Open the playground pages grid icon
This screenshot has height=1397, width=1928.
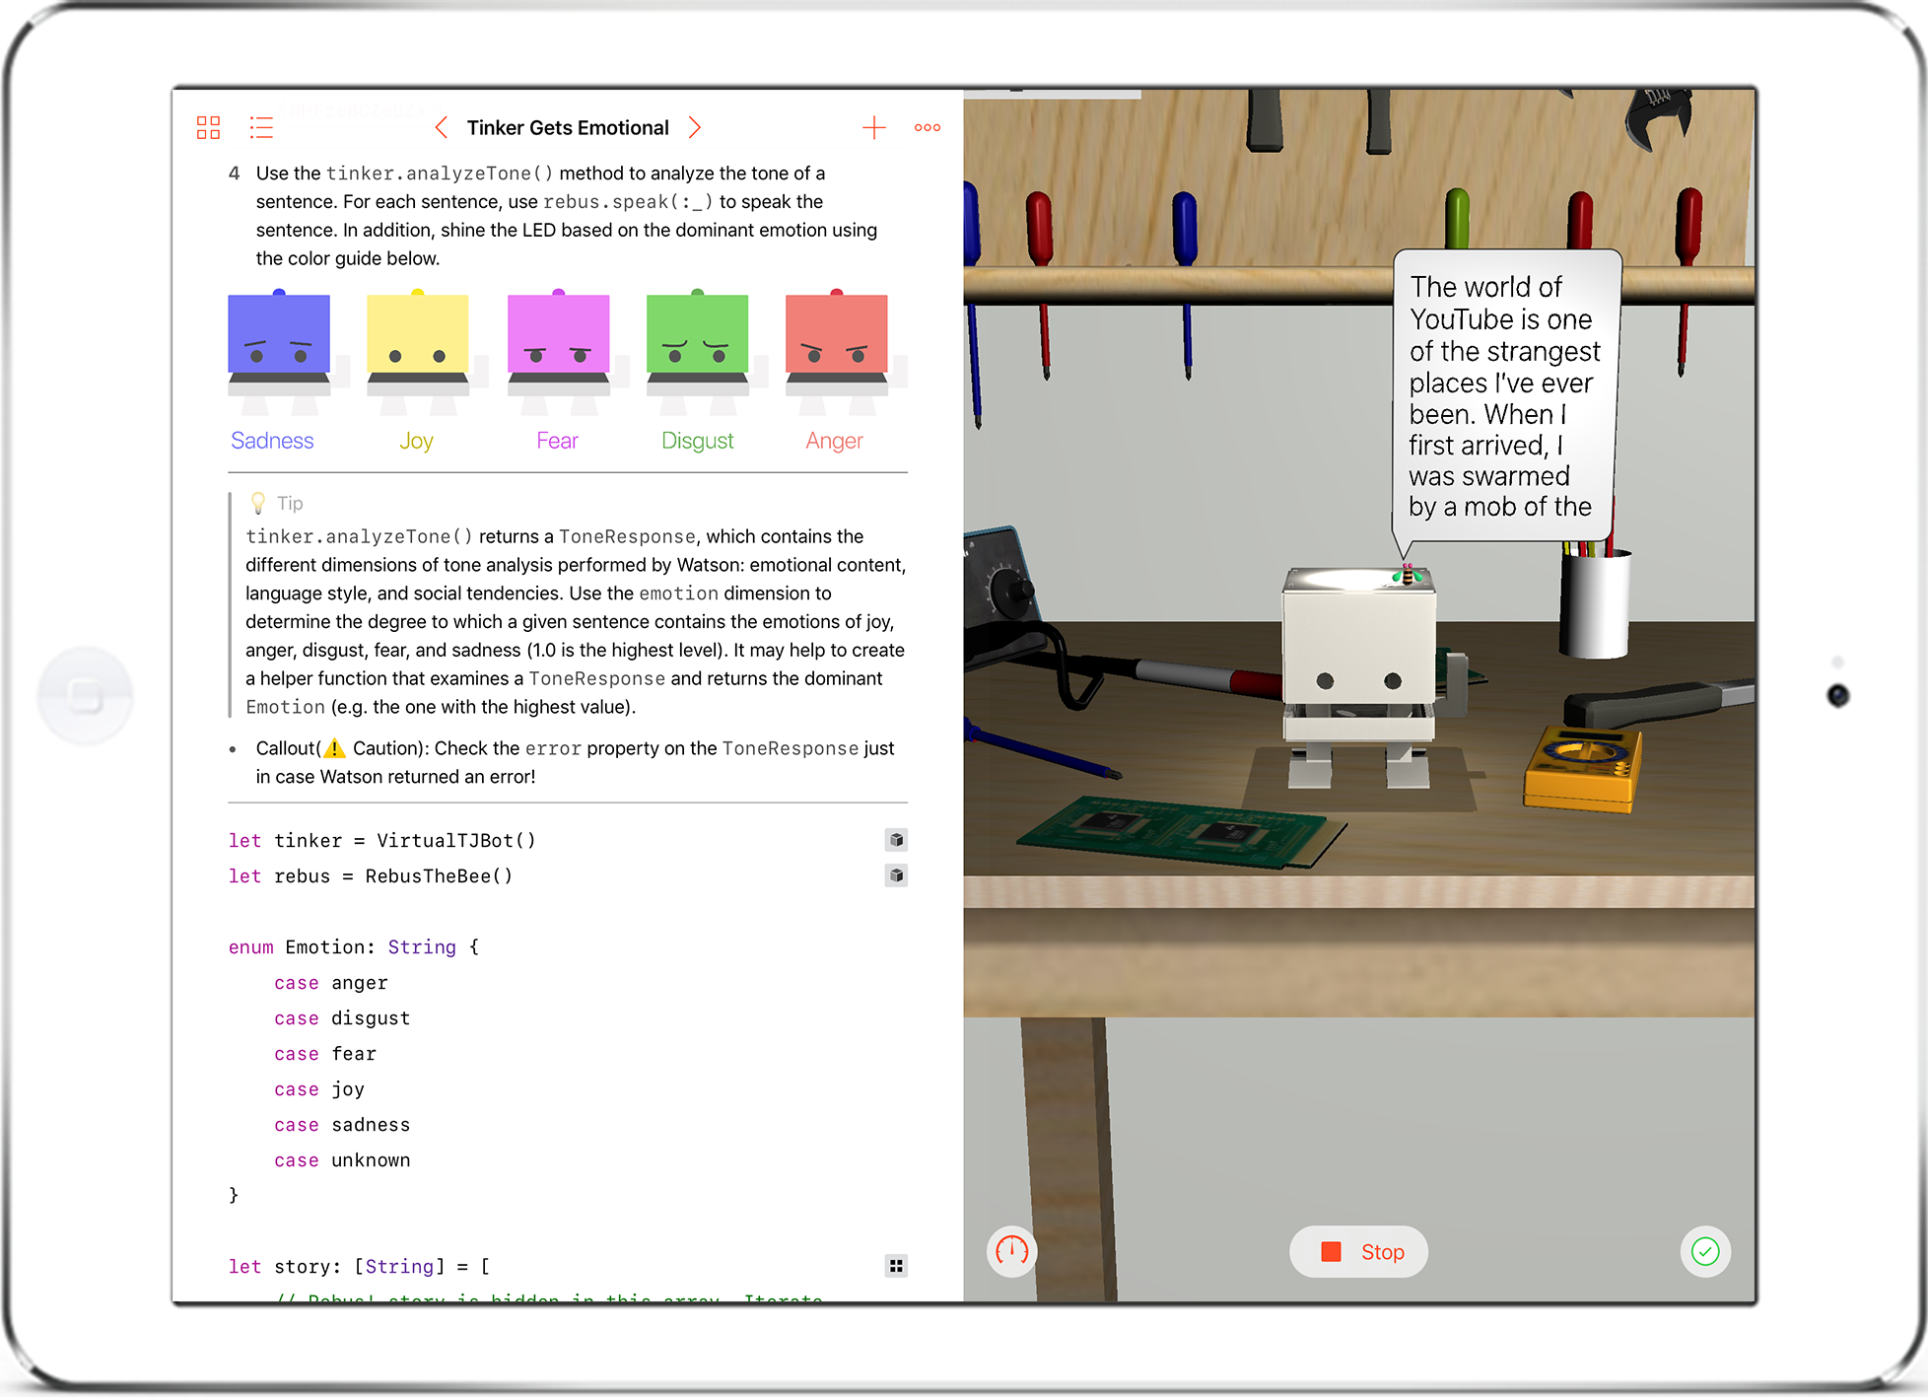[x=208, y=127]
